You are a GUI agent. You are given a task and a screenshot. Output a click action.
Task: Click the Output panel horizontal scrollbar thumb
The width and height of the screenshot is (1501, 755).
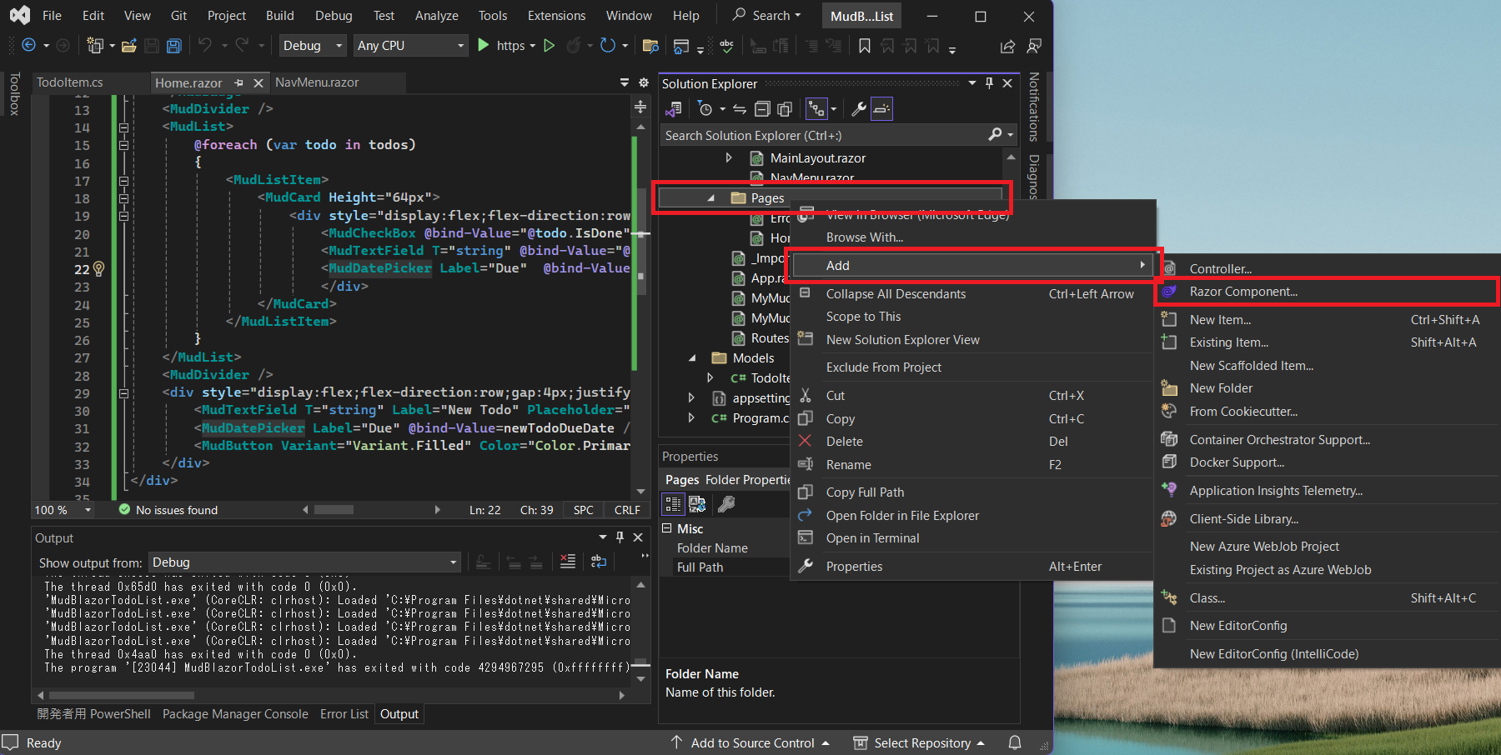122,695
